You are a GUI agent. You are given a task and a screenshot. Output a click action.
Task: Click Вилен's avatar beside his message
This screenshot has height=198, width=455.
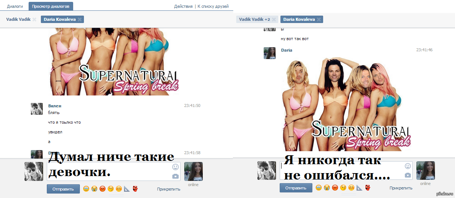tap(37, 109)
